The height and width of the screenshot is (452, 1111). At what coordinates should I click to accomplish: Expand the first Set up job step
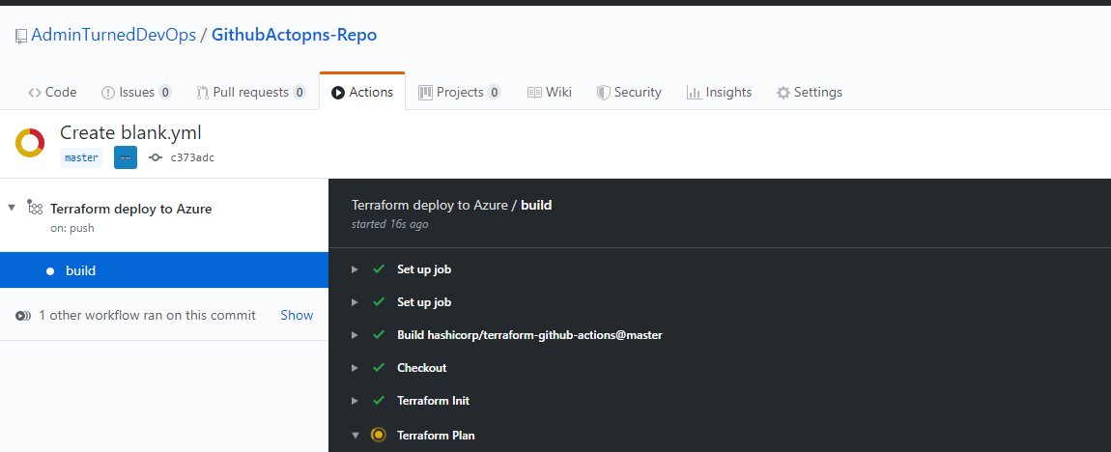coord(355,269)
